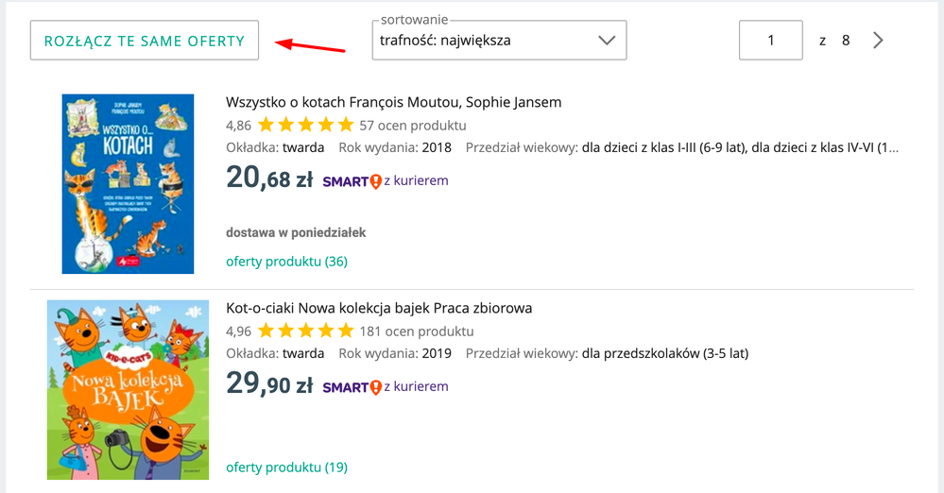Go to next results page arrow
The height and width of the screenshot is (493, 944).
[879, 41]
